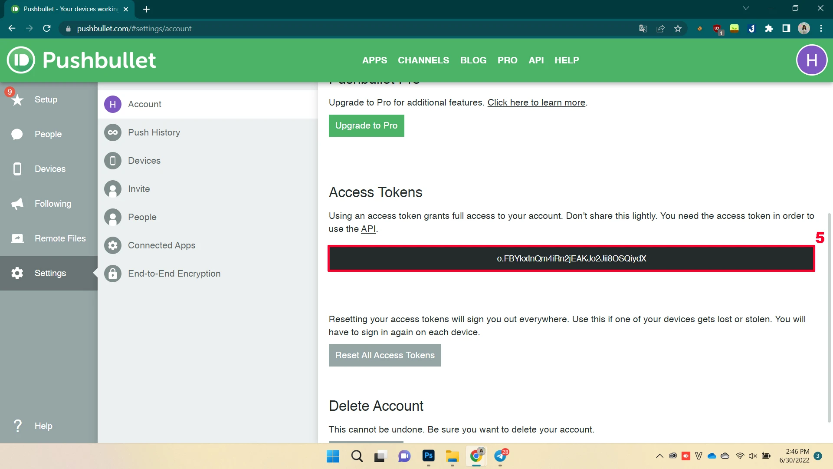Open the Help question mark icon
This screenshot has height=469, width=833.
17,426
